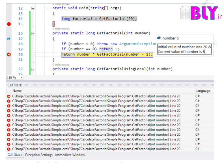Click line number 19 in the gutter
Viewport: 223px width, 163px height.
tap(20, 49)
